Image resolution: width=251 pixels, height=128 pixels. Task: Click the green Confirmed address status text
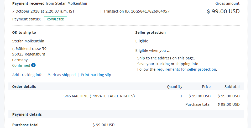tap(21, 65)
